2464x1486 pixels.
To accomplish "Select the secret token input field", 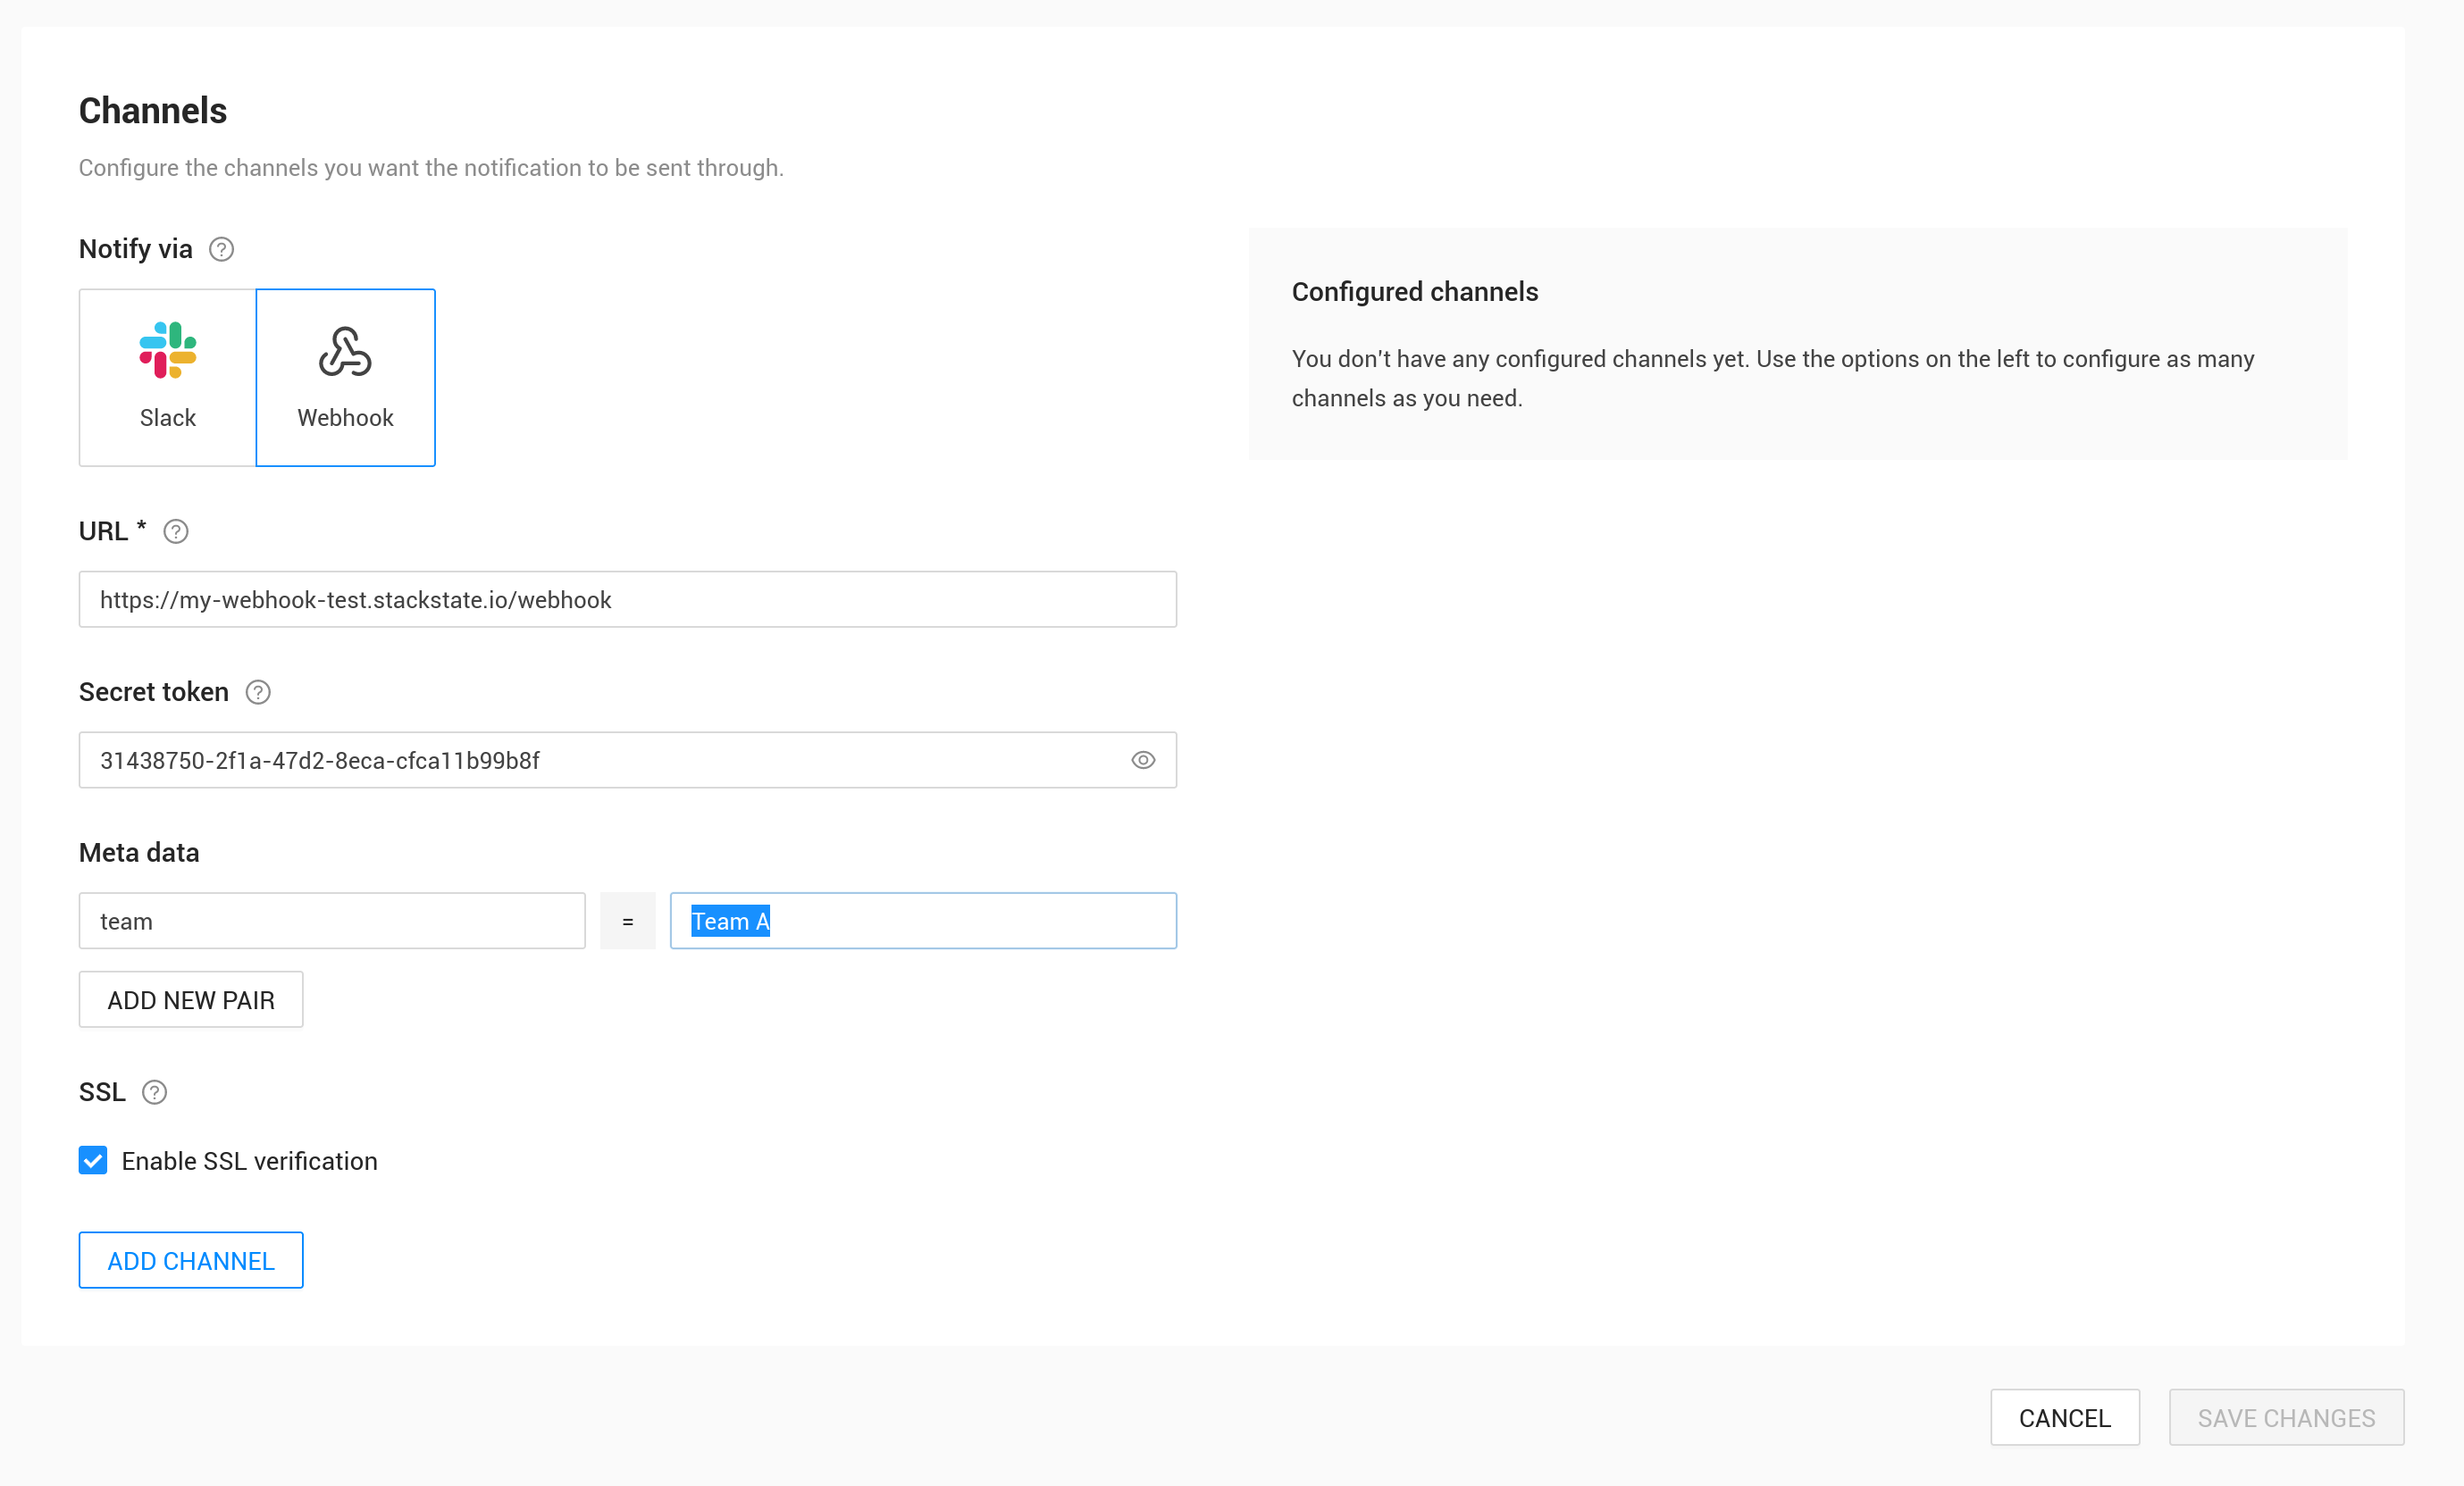I will click(600, 759).
